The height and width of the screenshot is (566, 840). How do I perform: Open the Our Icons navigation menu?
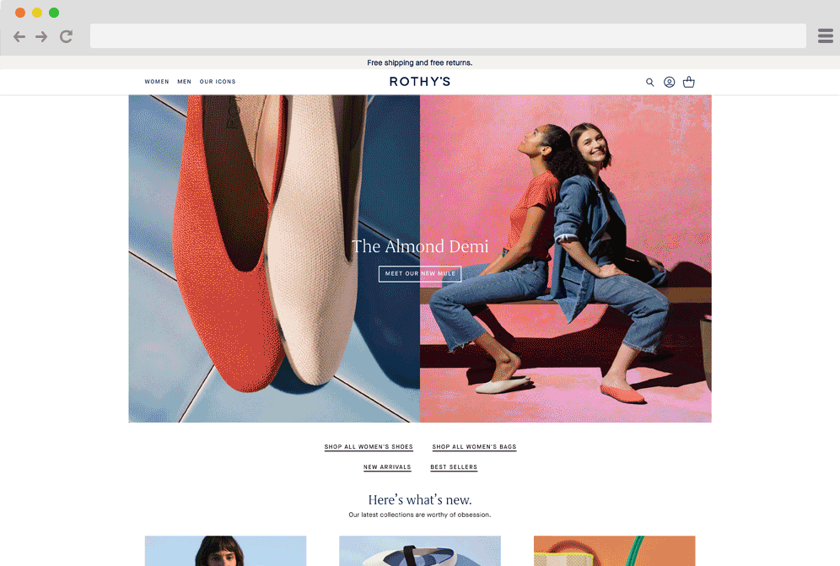pyautogui.click(x=218, y=82)
